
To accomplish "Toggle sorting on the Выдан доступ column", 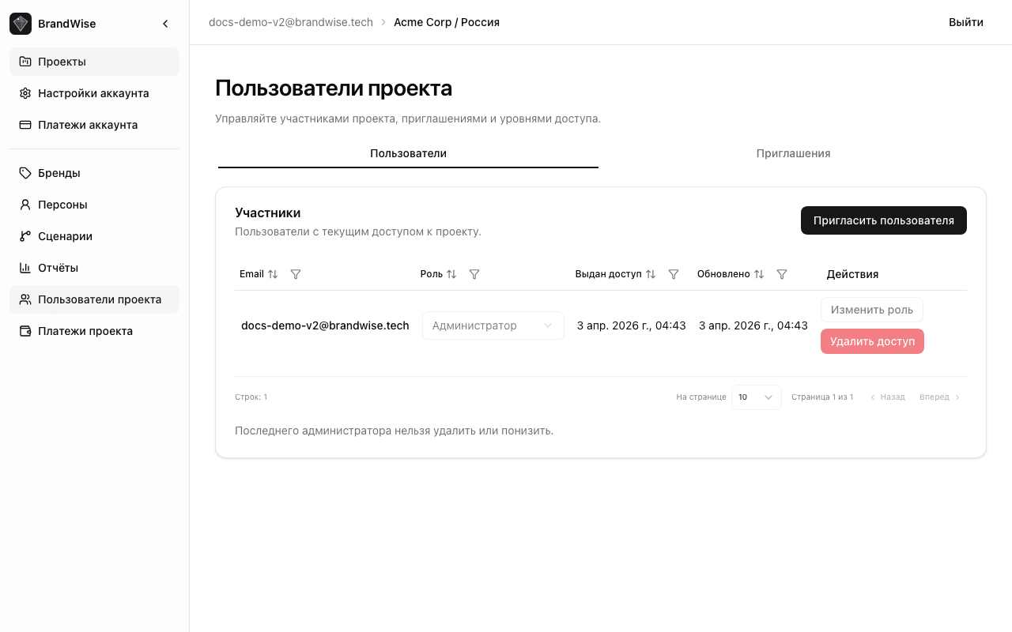I will coord(651,274).
